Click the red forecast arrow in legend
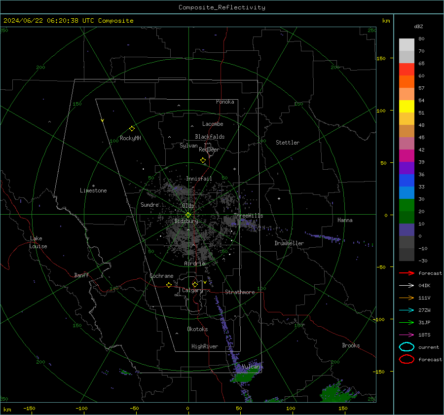 point(407,273)
